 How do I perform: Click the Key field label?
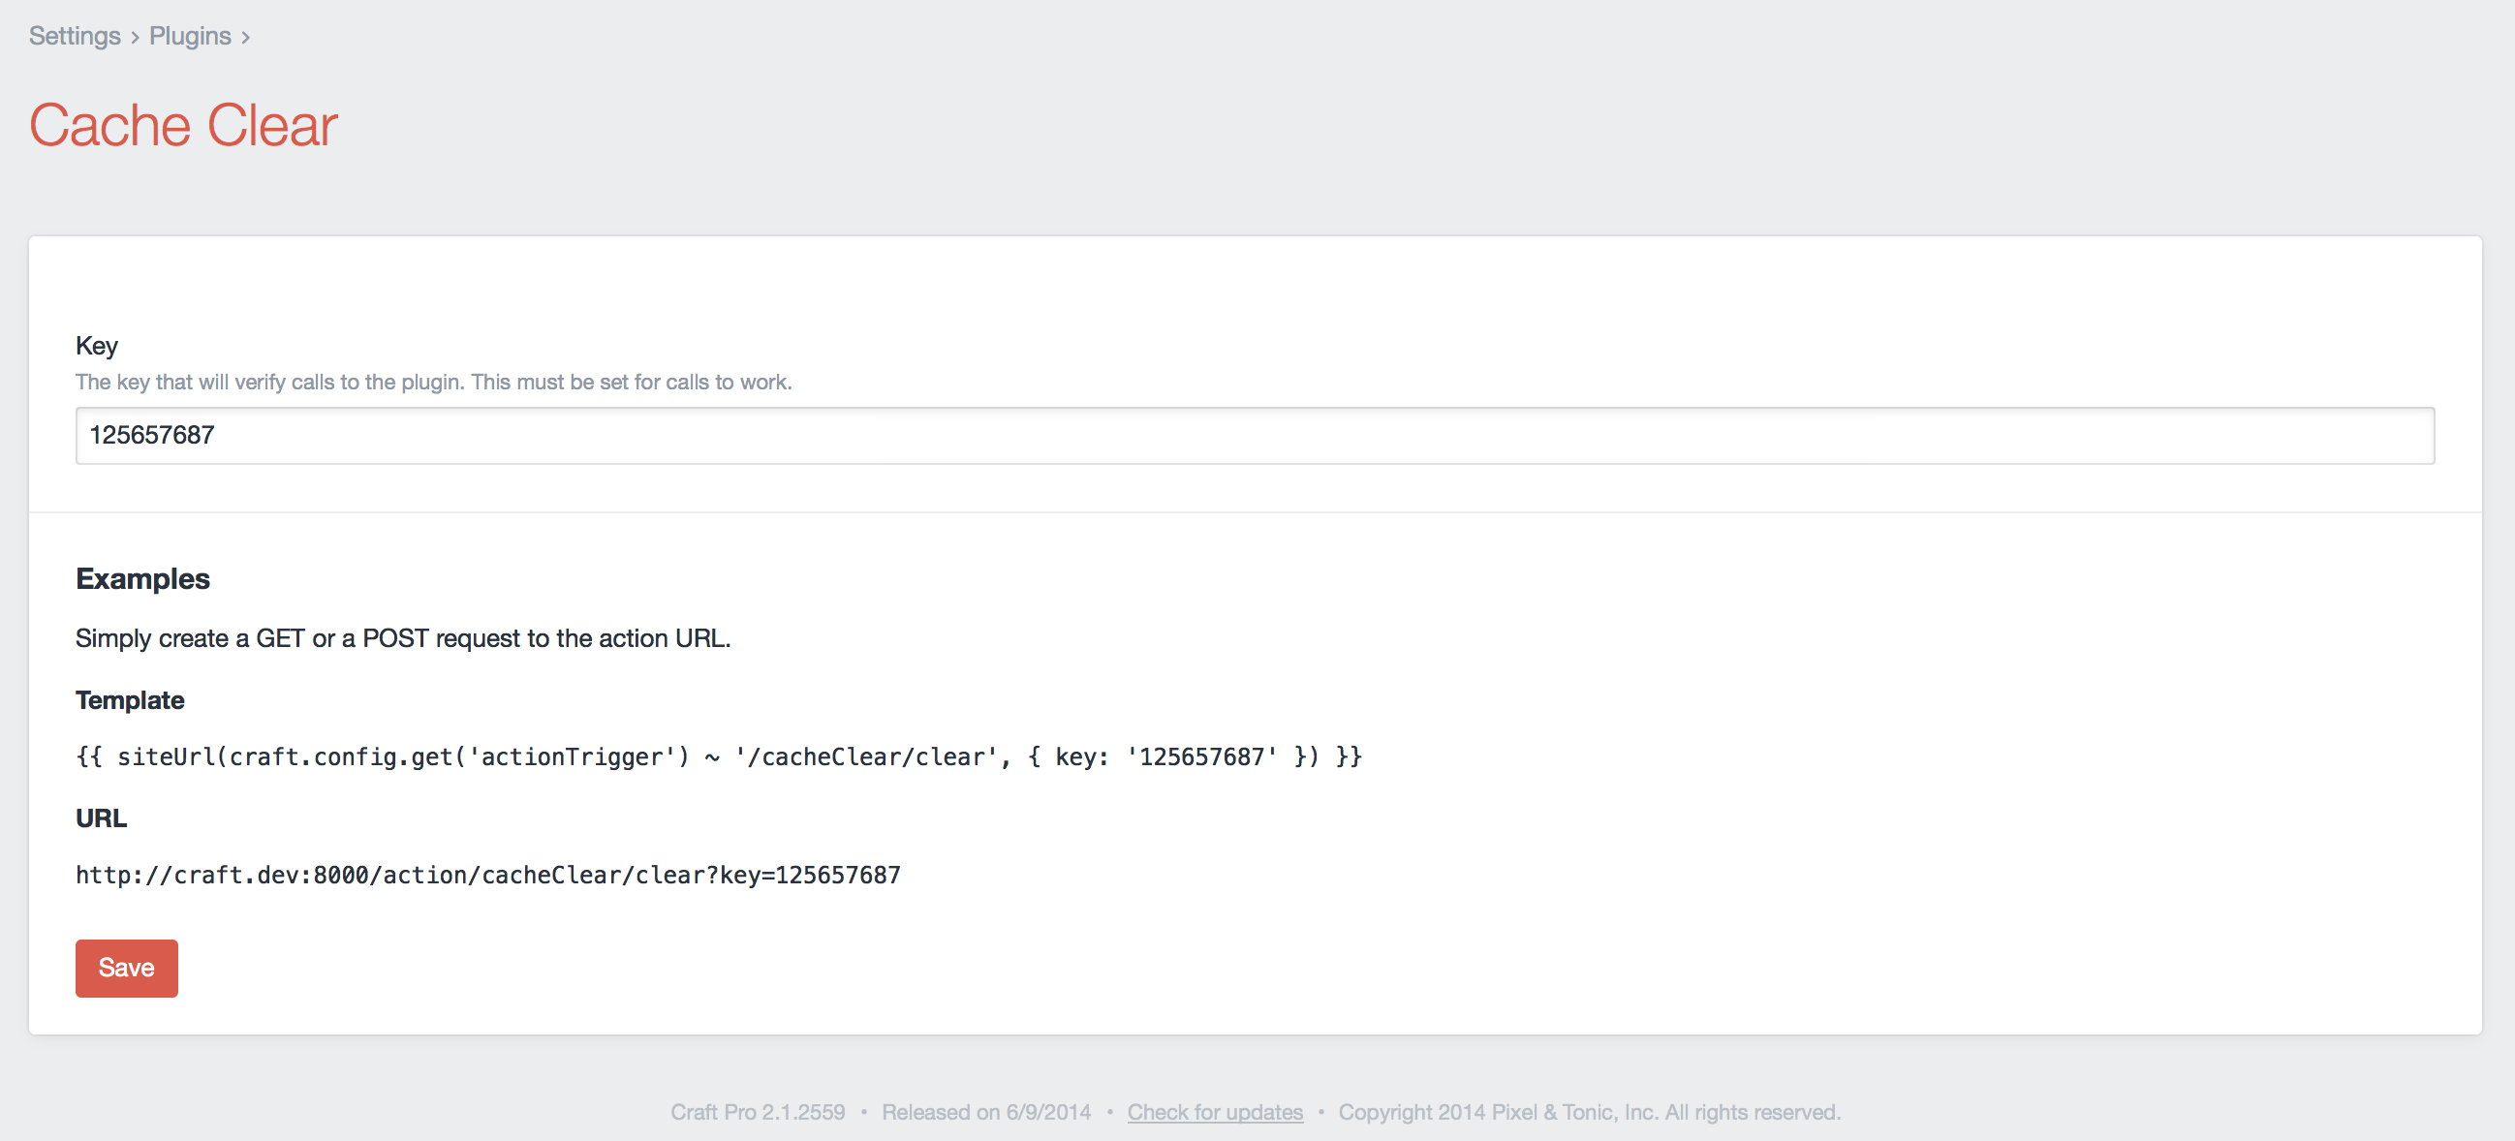pyautogui.click(x=96, y=346)
